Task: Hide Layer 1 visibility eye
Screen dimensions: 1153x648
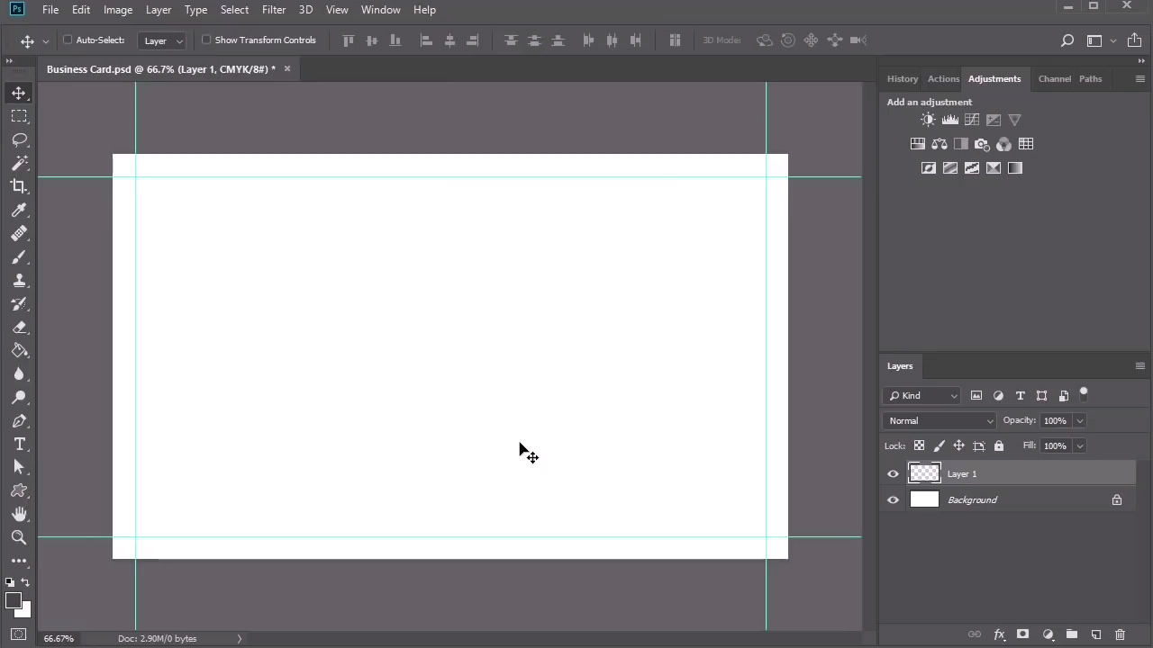Action: 893,474
